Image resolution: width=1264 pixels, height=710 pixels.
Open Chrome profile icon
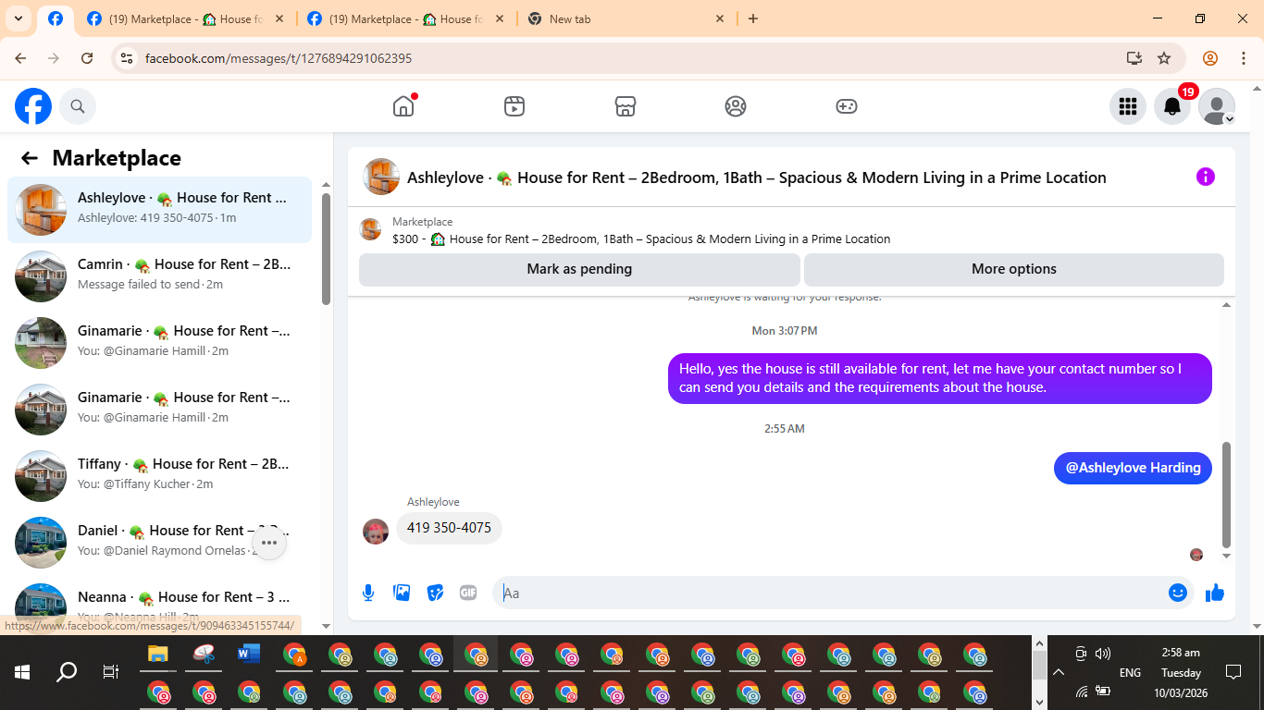(x=1210, y=58)
